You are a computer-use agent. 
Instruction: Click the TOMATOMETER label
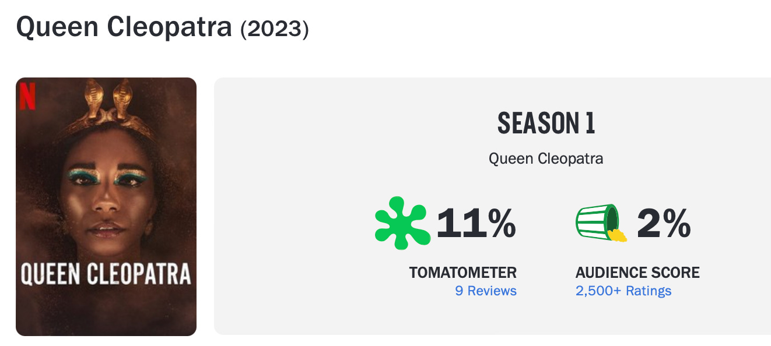coord(462,272)
